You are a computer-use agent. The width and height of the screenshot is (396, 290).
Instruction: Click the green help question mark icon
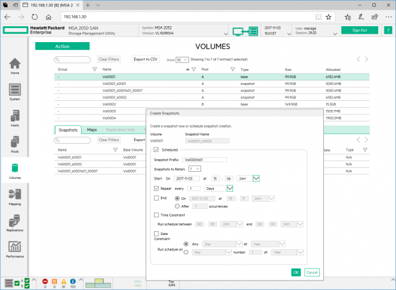pyautogui.click(x=388, y=30)
